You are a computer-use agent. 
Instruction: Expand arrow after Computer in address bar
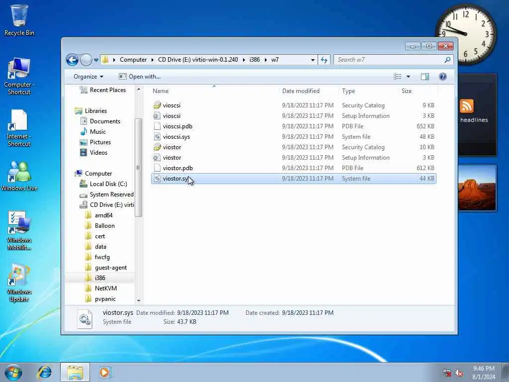point(153,60)
